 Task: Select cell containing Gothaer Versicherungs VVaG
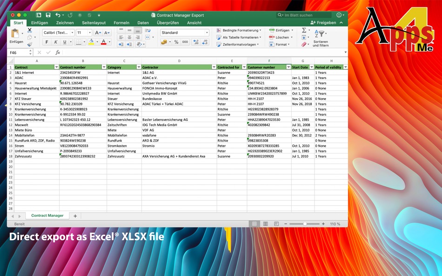click(x=179, y=83)
